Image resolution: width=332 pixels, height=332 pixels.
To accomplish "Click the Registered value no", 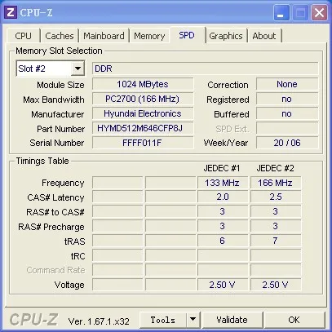I will pyautogui.click(x=287, y=99).
